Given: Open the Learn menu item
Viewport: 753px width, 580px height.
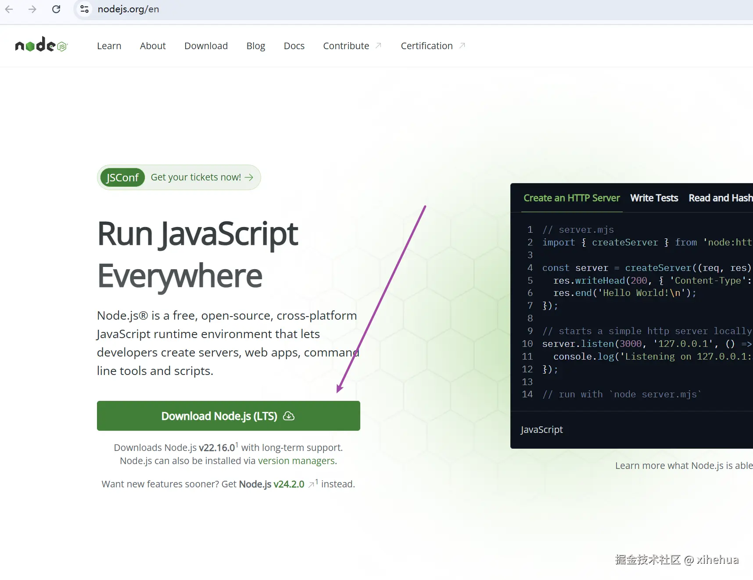Looking at the screenshot, I should [109, 46].
